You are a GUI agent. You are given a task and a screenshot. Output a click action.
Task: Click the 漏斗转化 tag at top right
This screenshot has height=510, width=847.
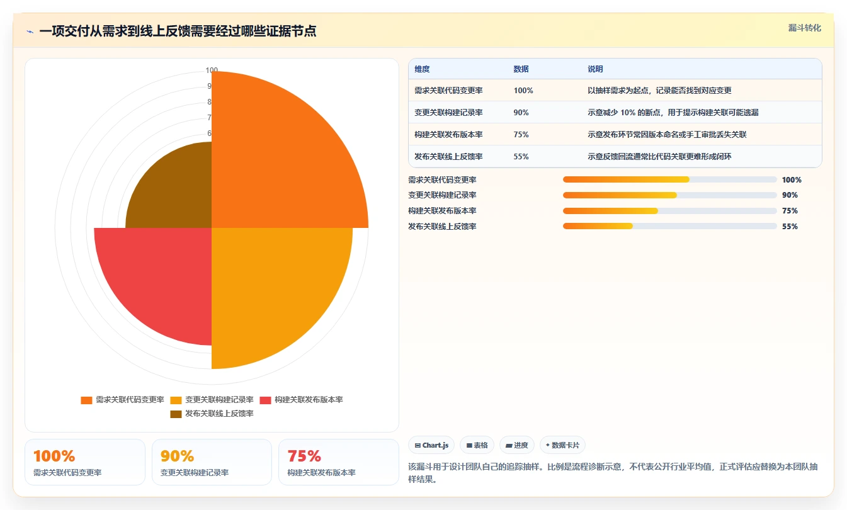point(805,28)
